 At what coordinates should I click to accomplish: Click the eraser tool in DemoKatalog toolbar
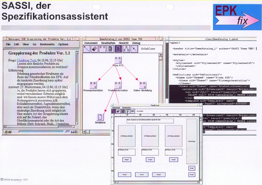click(x=95, y=48)
